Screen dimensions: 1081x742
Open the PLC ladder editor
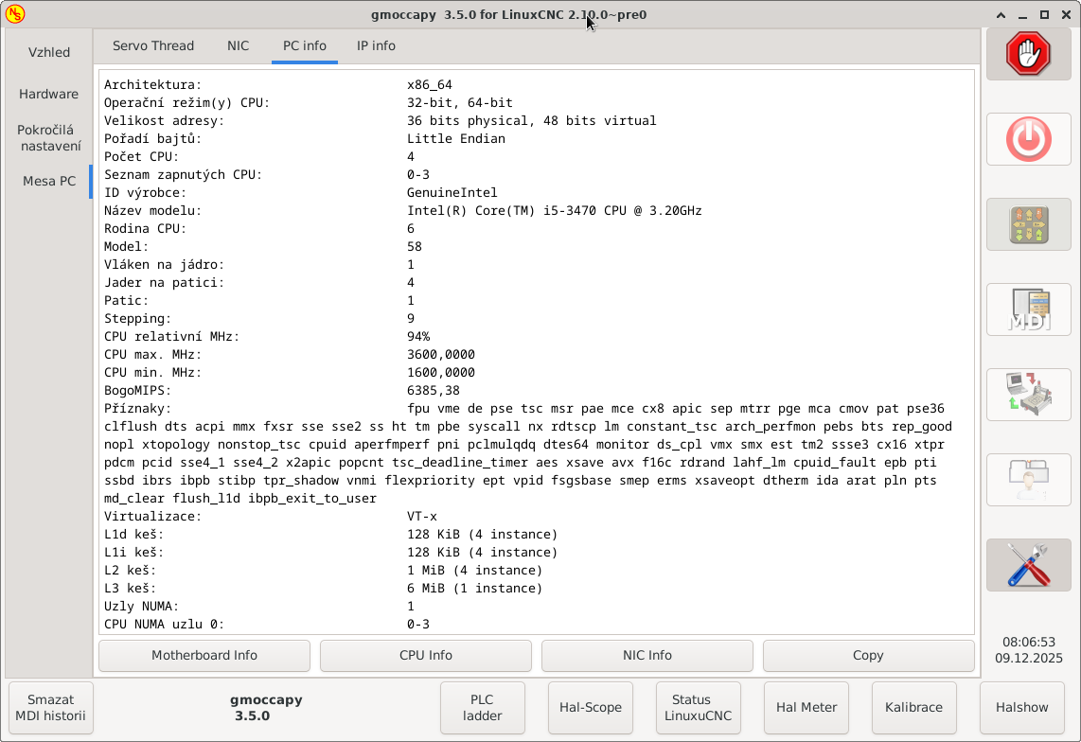tap(483, 707)
